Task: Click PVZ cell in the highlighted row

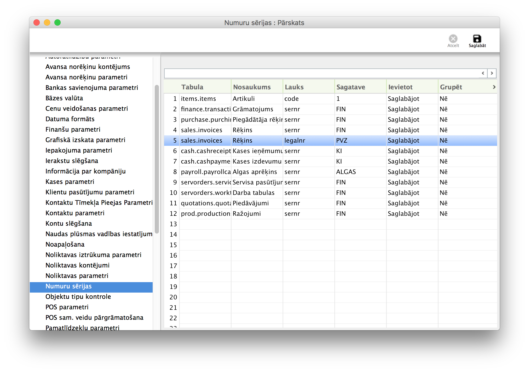Action: [x=342, y=141]
